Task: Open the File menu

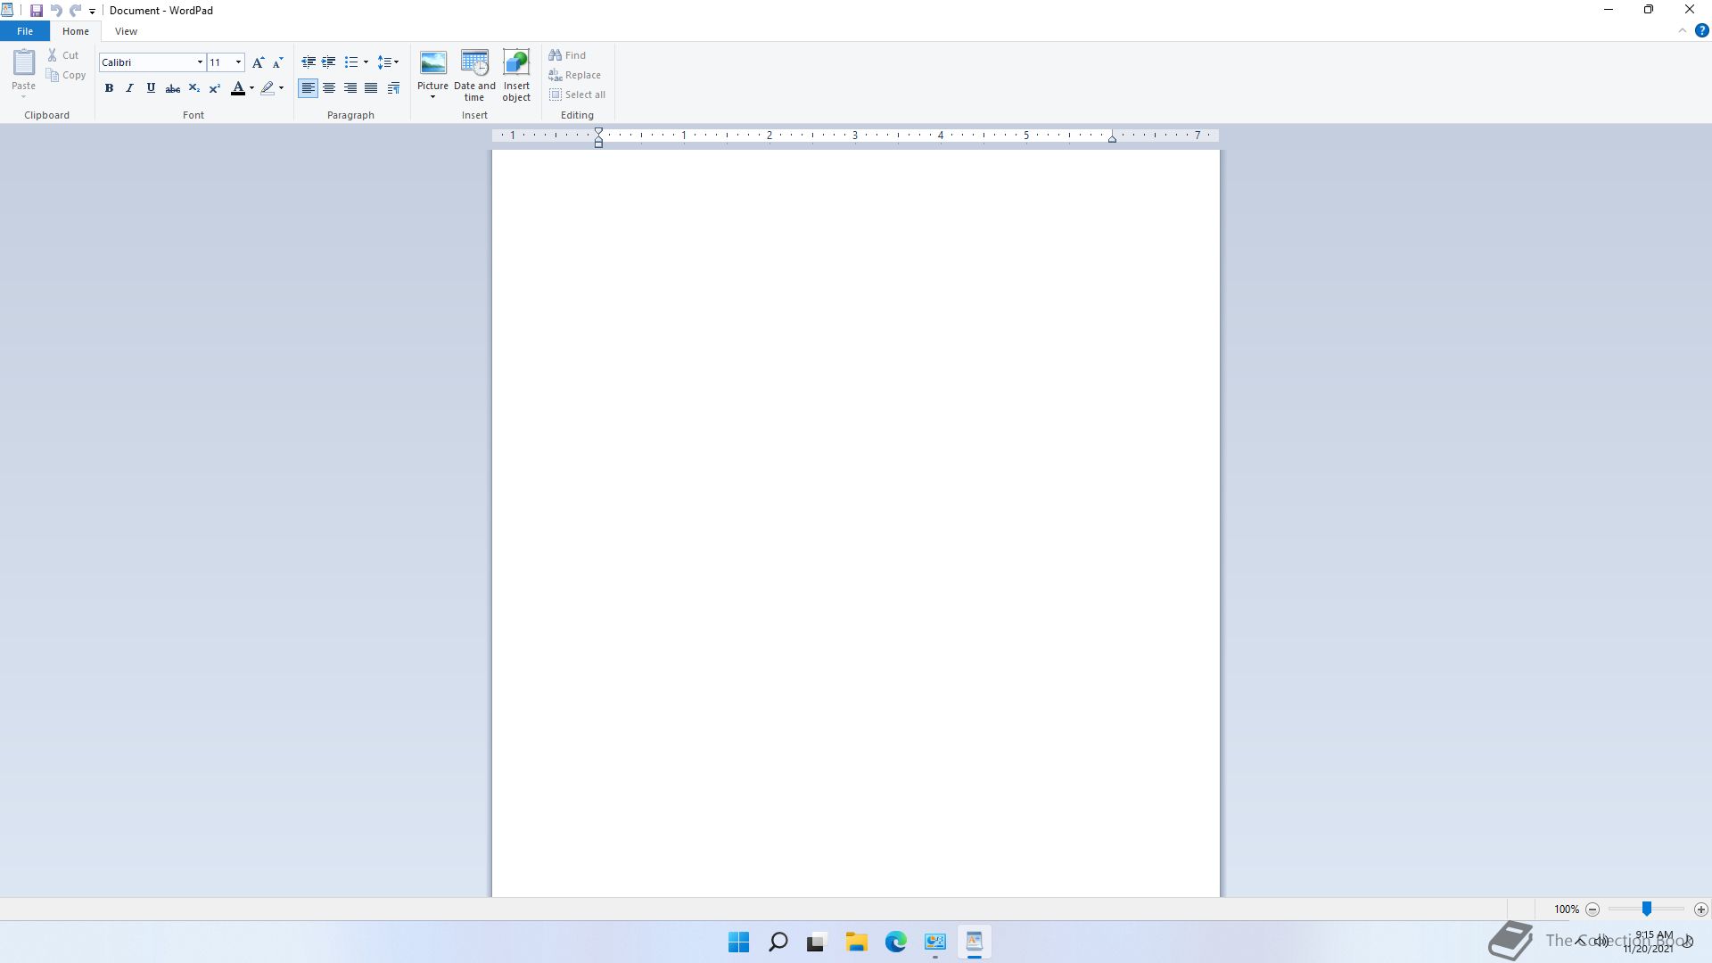Action: [x=25, y=31]
